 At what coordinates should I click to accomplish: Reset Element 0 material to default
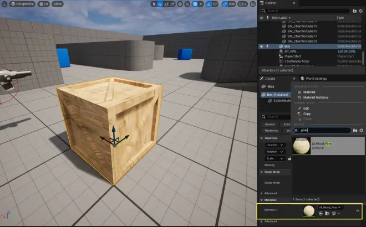pyautogui.click(x=358, y=211)
